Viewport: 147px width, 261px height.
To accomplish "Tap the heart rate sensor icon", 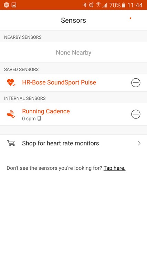I will pyautogui.click(x=11, y=82).
